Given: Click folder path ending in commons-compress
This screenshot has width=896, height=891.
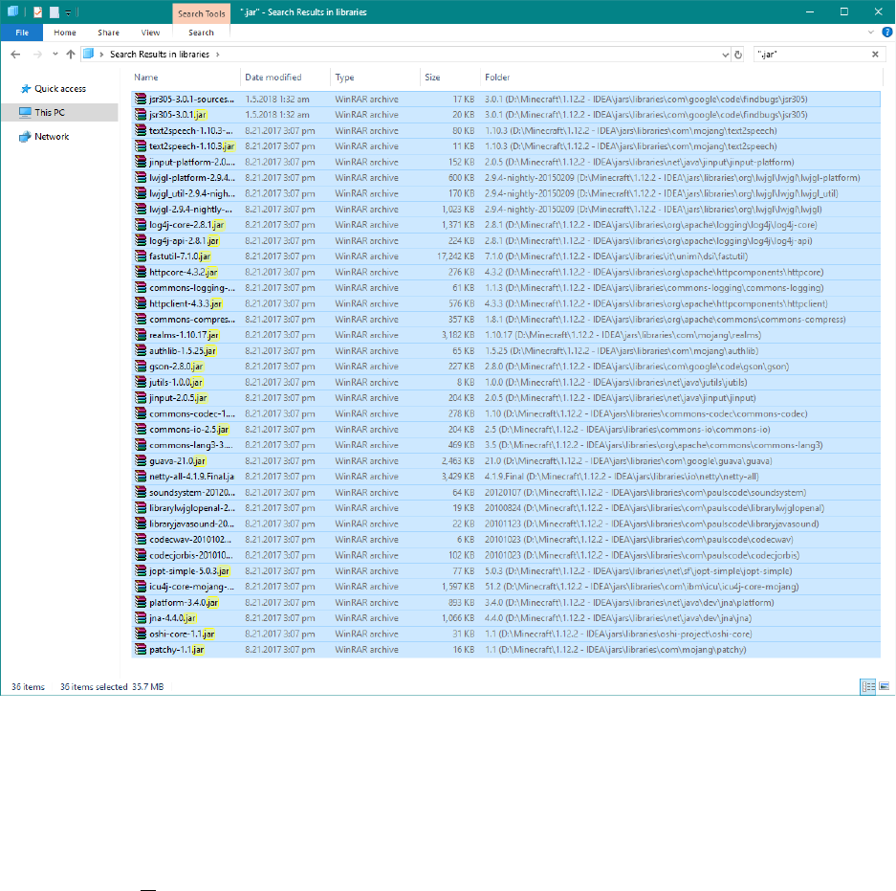Looking at the screenshot, I should click(x=666, y=319).
